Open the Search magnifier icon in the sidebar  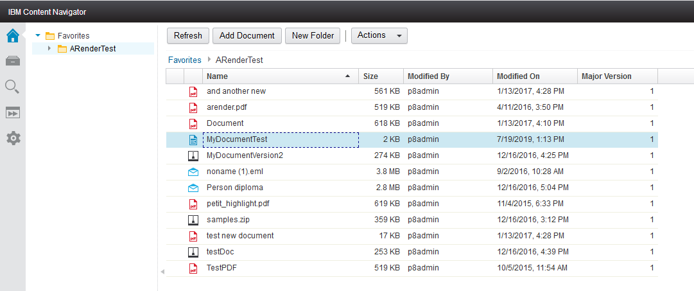pyautogui.click(x=12, y=87)
